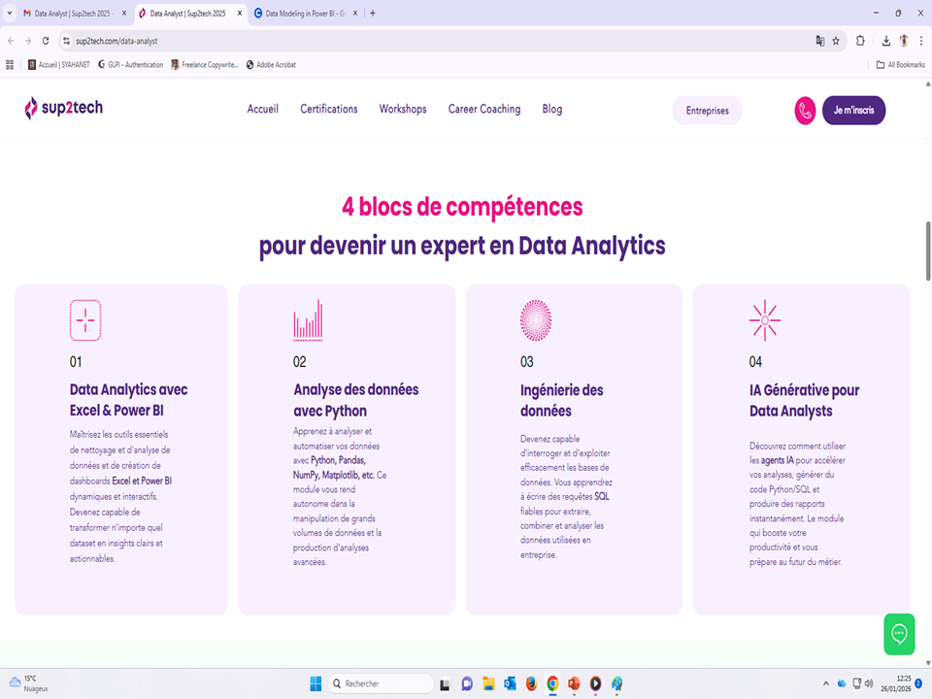
Task: Open the browser downloads icon
Action: (x=886, y=41)
